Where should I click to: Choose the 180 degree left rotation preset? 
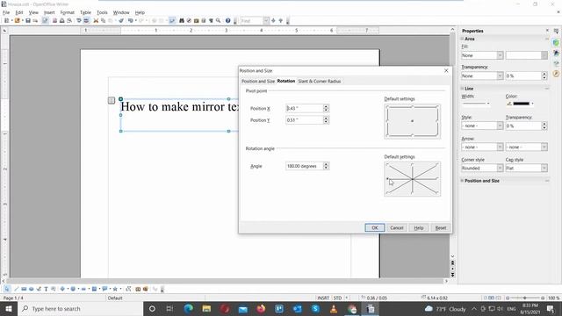click(x=387, y=178)
